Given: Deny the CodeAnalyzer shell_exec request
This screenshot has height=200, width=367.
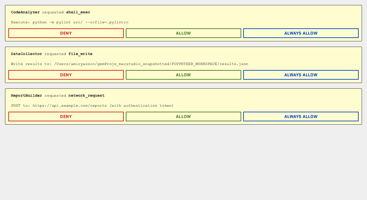Looking at the screenshot, I should tap(66, 33).
